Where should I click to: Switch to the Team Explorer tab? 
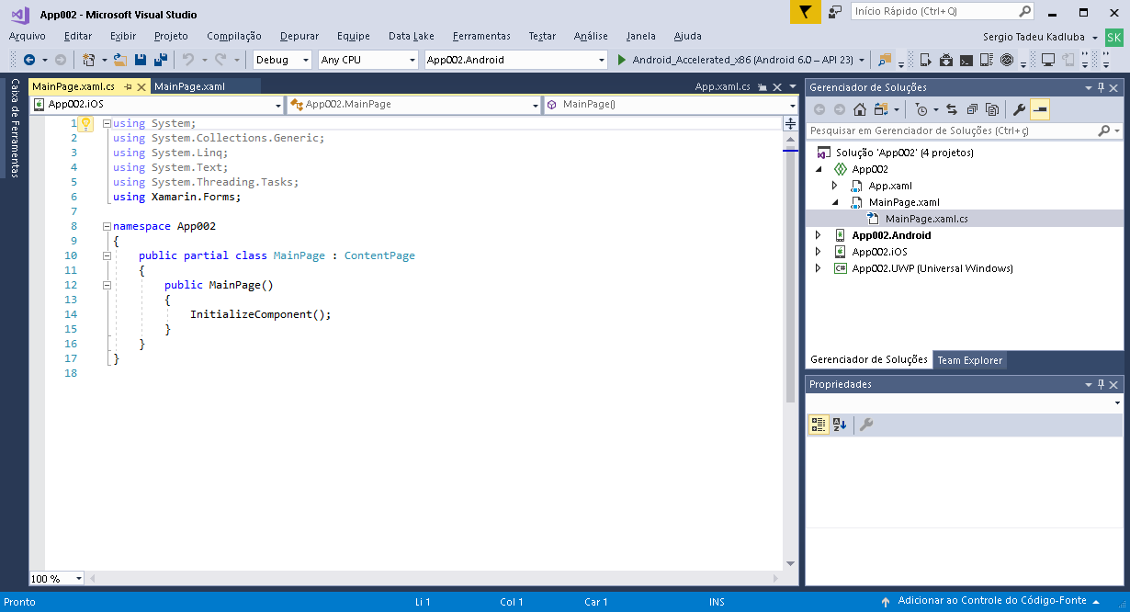(969, 360)
